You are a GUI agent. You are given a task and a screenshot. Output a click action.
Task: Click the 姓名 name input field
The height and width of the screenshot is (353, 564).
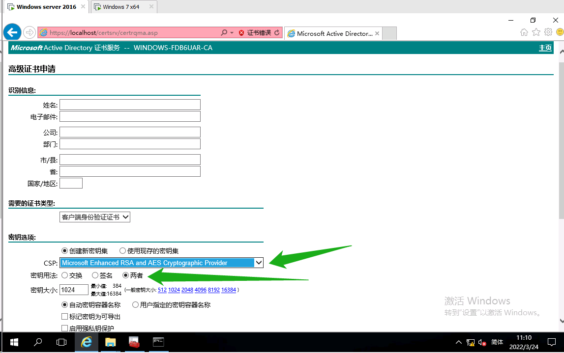(x=130, y=105)
